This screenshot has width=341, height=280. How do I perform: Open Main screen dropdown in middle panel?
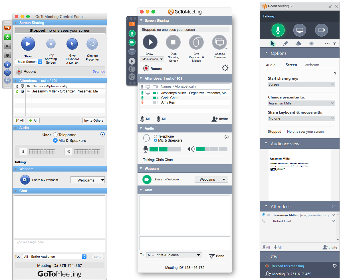(152, 59)
